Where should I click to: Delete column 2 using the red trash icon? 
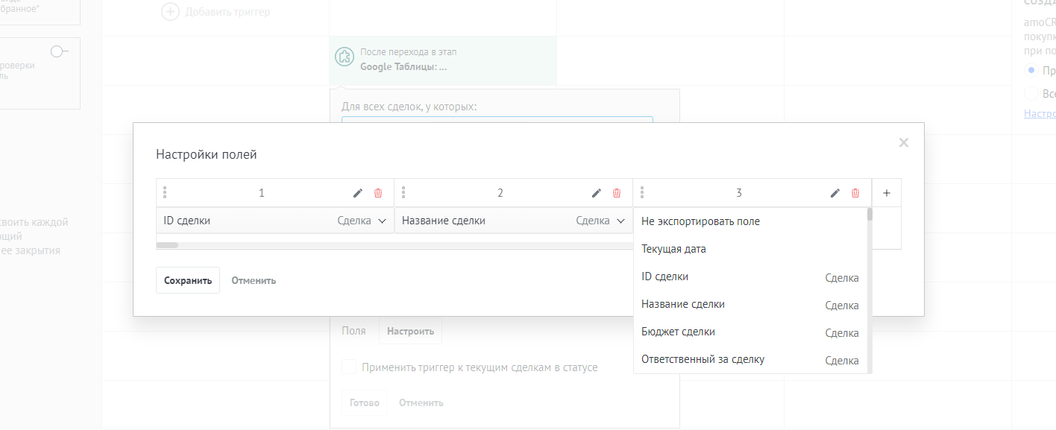tap(617, 193)
